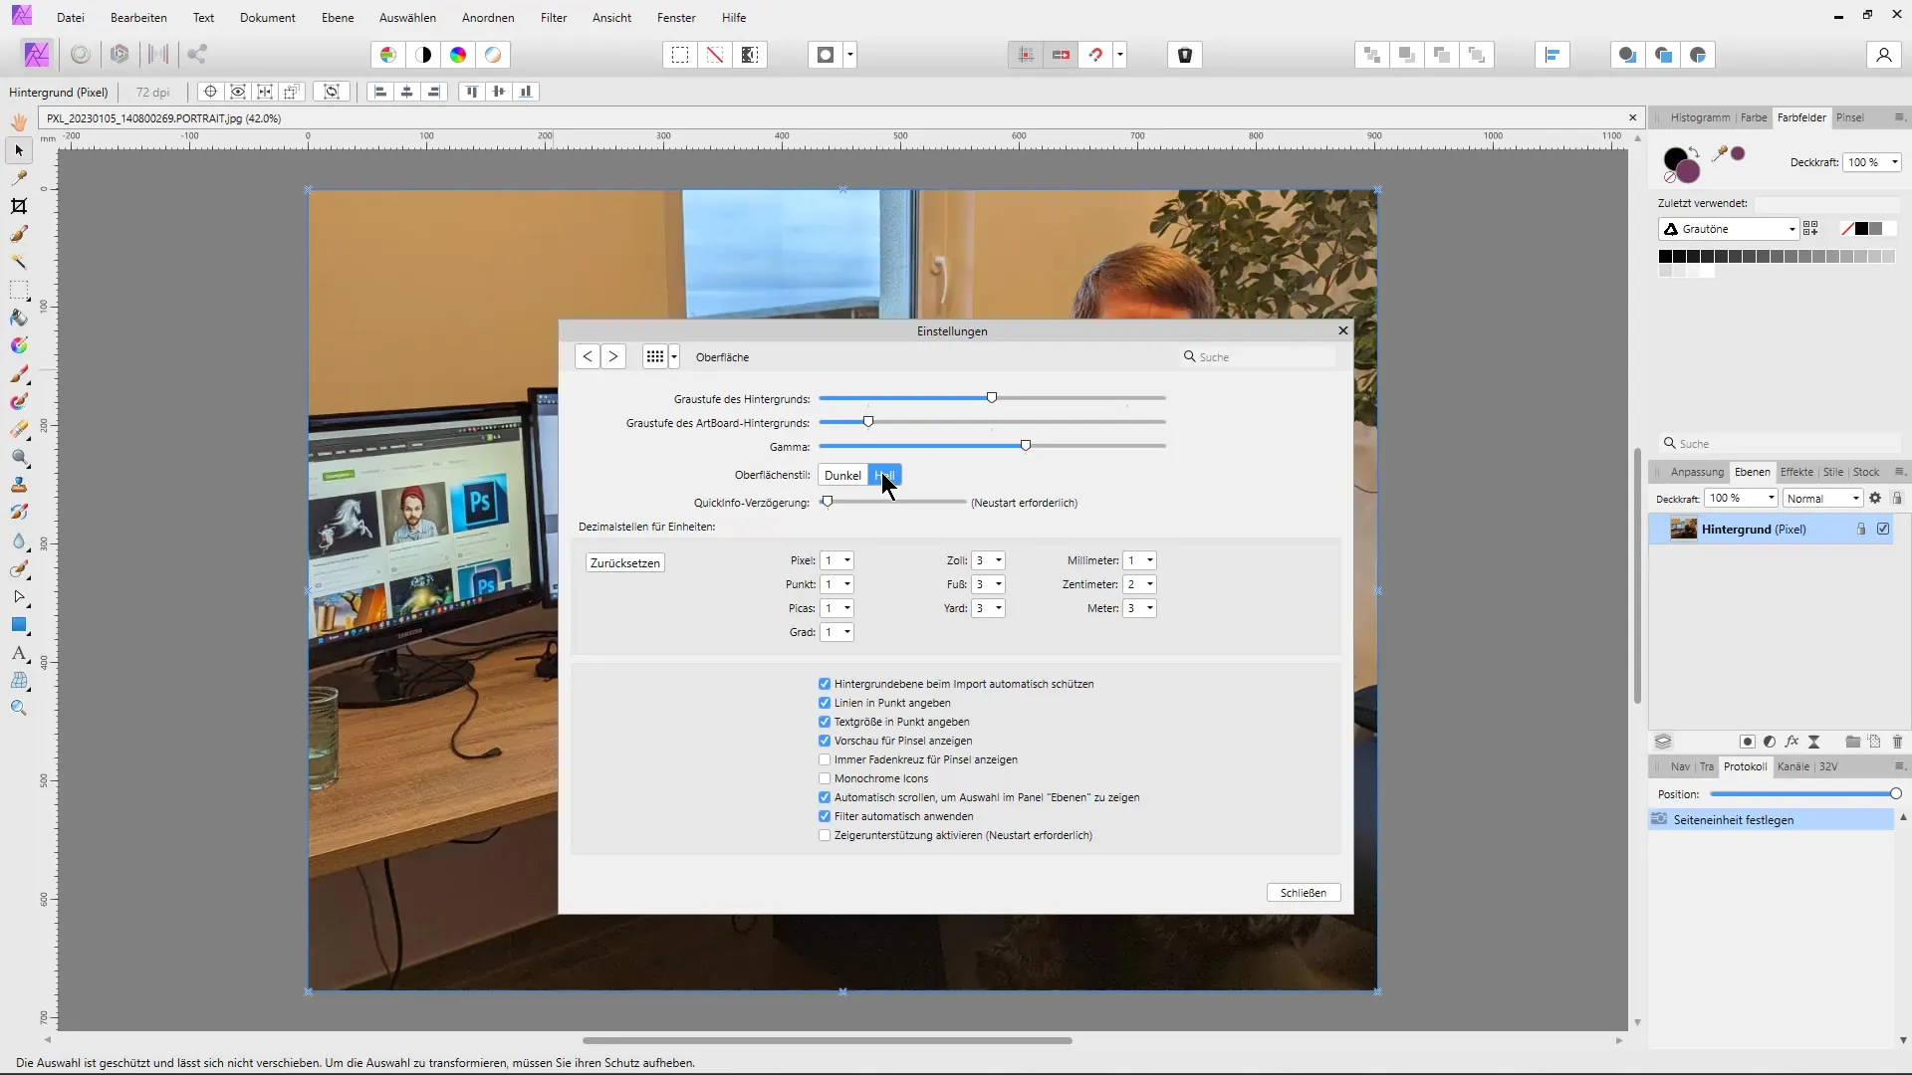Click the Crop tool icon

coord(18,206)
